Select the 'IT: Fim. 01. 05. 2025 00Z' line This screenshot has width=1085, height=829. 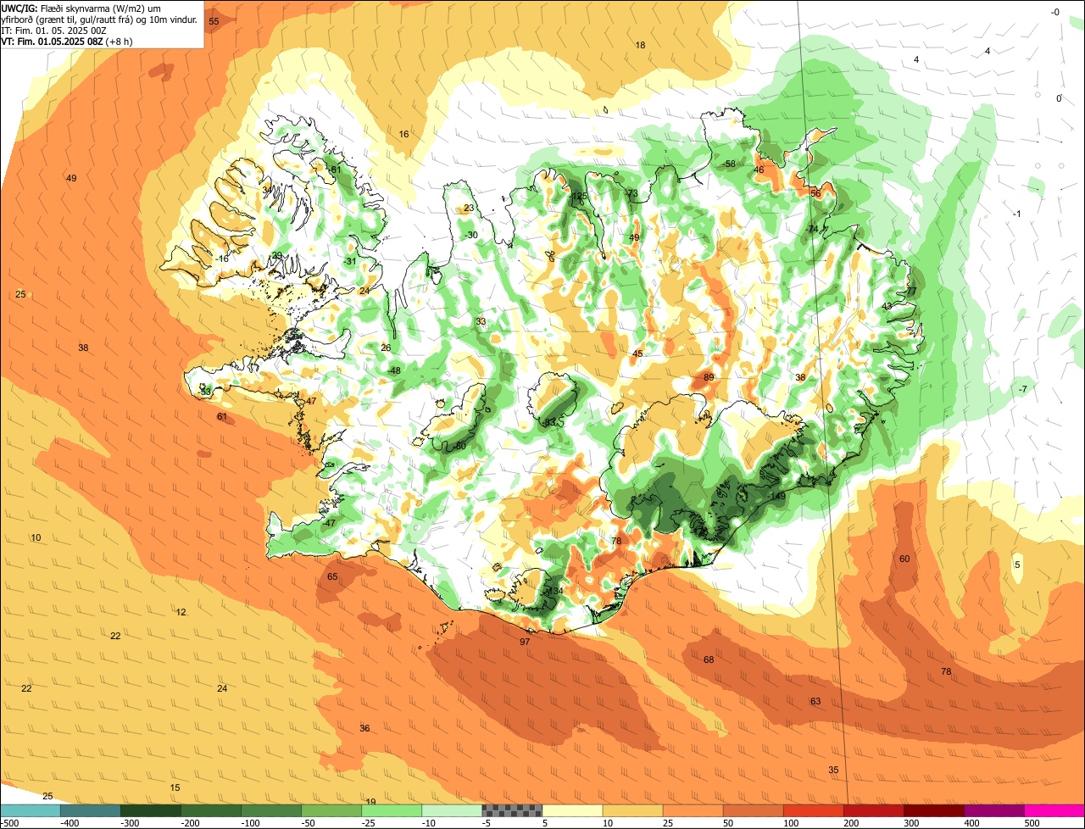click(x=54, y=30)
